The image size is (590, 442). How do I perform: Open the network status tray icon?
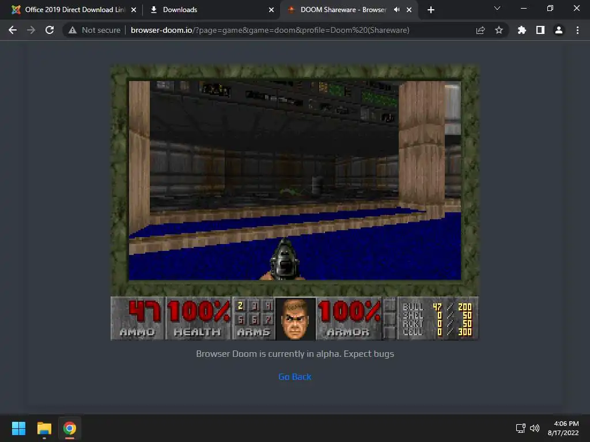(x=521, y=428)
